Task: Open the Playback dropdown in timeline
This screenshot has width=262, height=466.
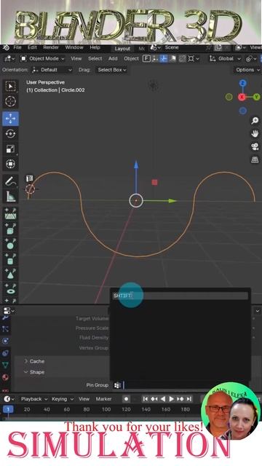Action: click(x=34, y=399)
